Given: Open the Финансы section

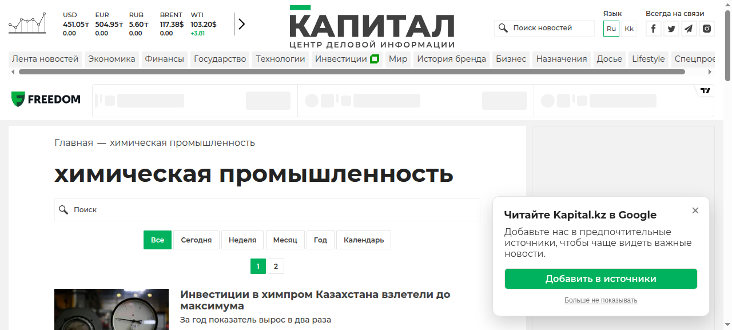Looking at the screenshot, I should pos(165,59).
